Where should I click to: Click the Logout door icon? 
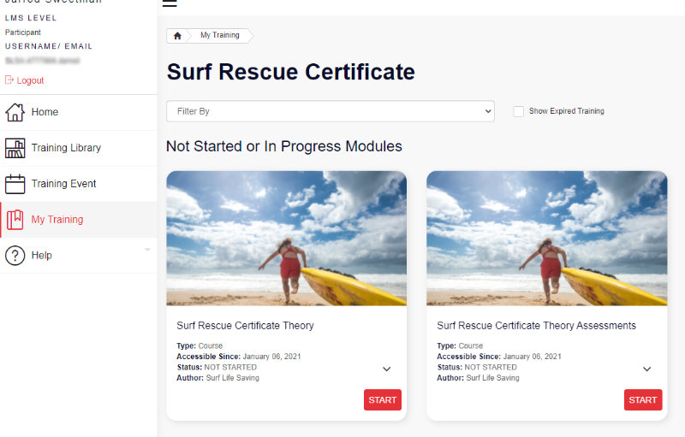tap(9, 80)
